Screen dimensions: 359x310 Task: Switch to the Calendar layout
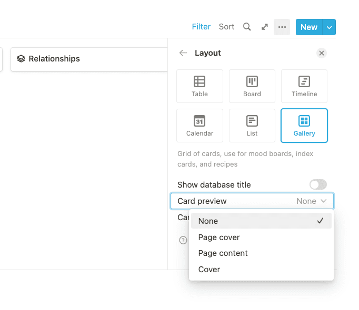[200, 126]
